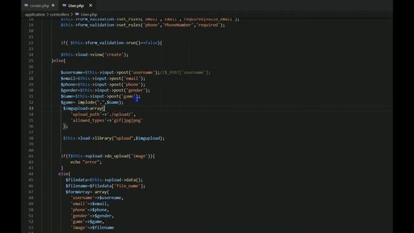Image resolution: width=414 pixels, height=233 pixels.
Task: Click the "'game'=>$game," array entry
Action: click(x=87, y=222)
